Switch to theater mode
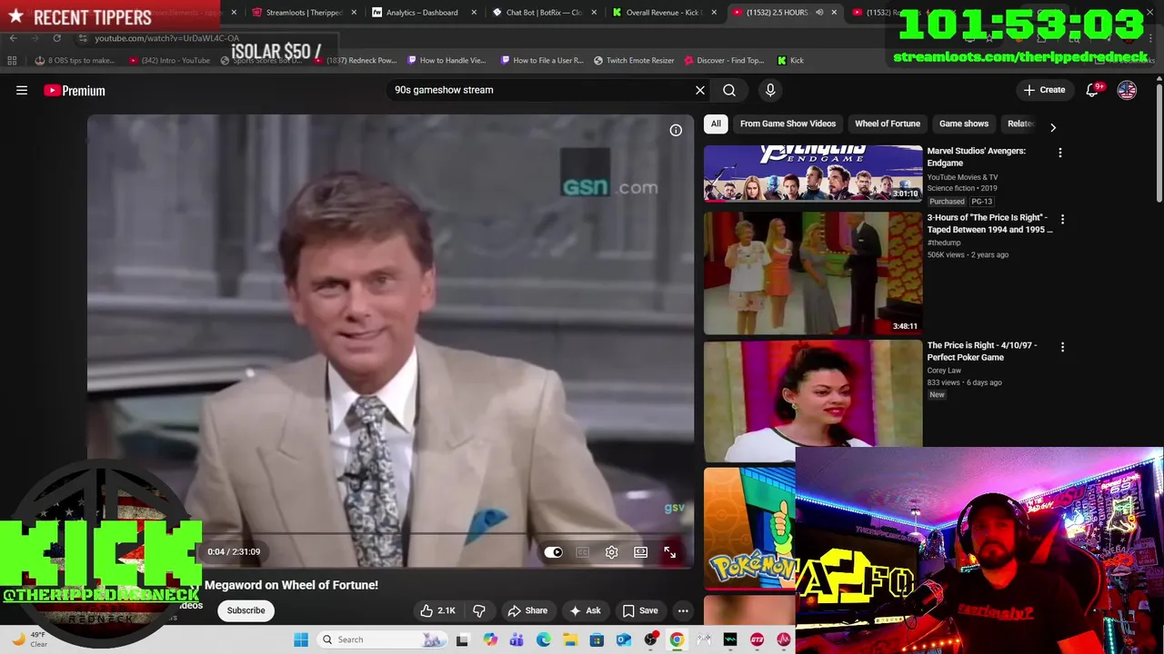 [641, 552]
